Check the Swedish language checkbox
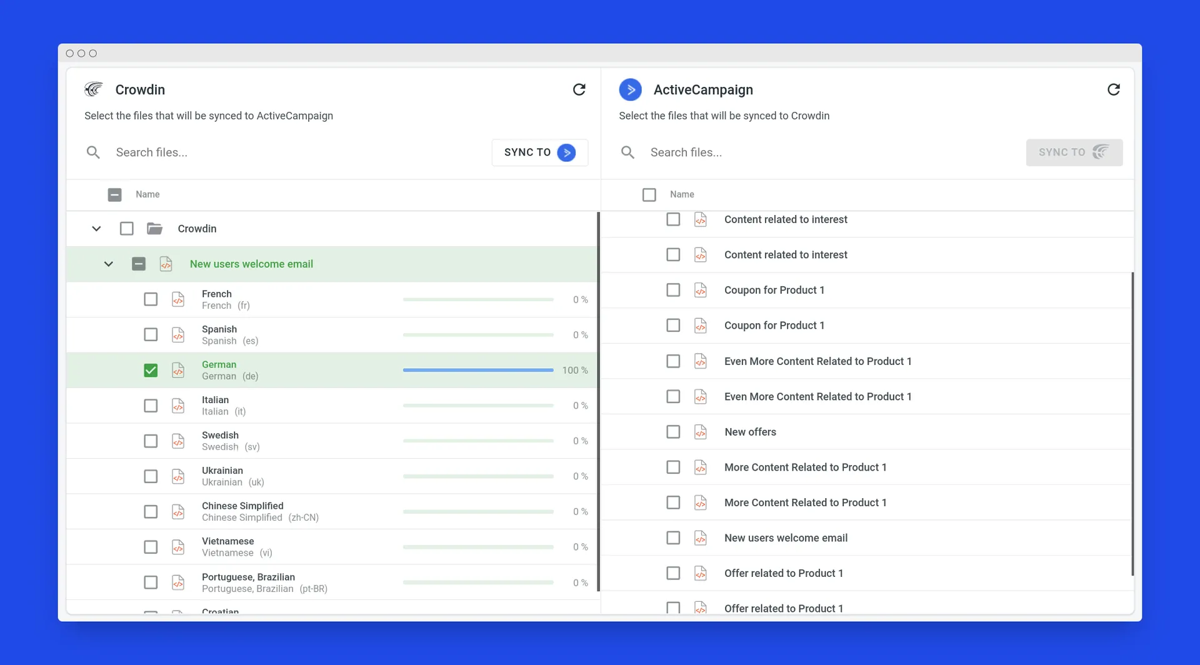The image size is (1200, 665). [151, 441]
